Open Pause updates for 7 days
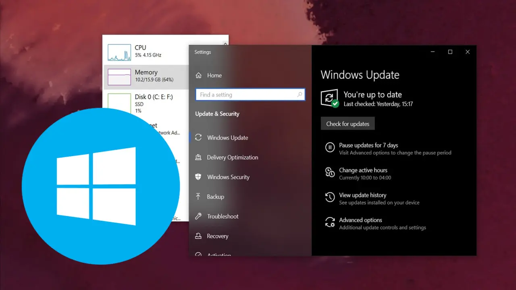The height and width of the screenshot is (290, 516). pyautogui.click(x=368, y=145)
